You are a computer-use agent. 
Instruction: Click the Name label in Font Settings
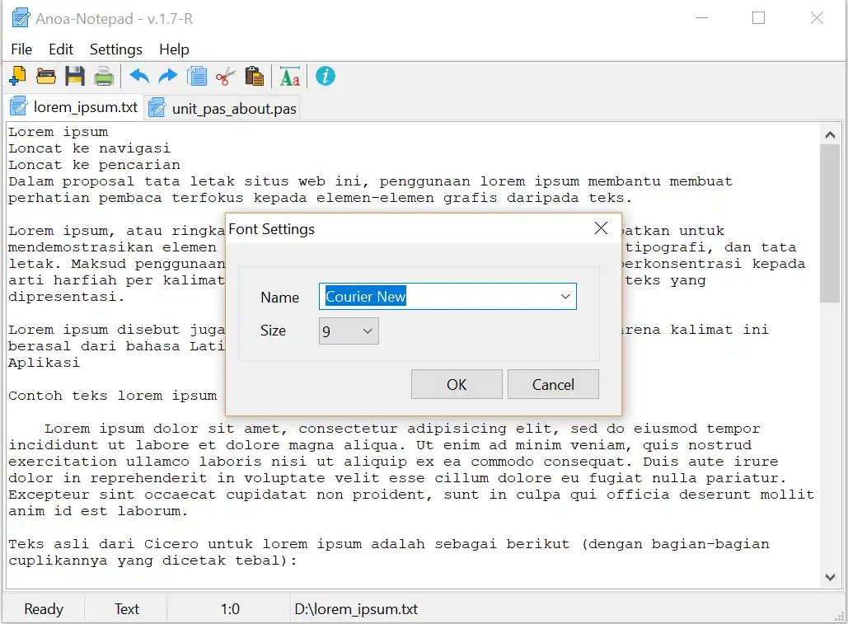pyautogui.click(x=279, y=298)
